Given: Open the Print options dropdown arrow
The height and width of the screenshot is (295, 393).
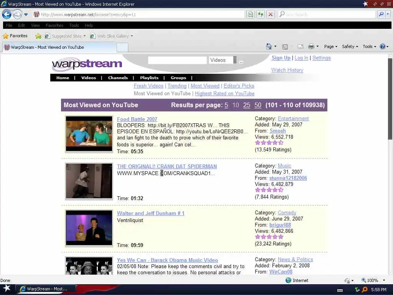Looking at the screenshot, I should click(x=317, y=46).
